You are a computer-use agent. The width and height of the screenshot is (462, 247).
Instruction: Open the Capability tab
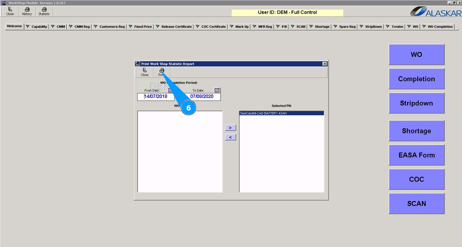point(37,27)
